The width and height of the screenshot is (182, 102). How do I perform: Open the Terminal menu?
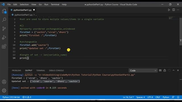[x=55, y=5]
